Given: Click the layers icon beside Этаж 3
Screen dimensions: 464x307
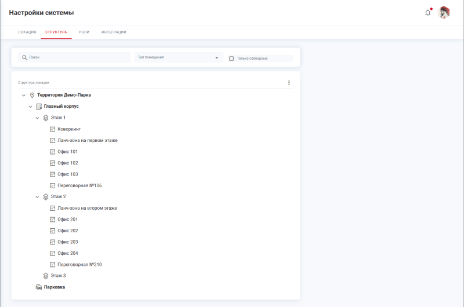Looking at the screenshot, I should 46,276.
